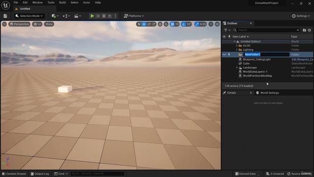Screen dimensions: 314x177
Task: Select the Outliner tab
Action: [232, 23]
